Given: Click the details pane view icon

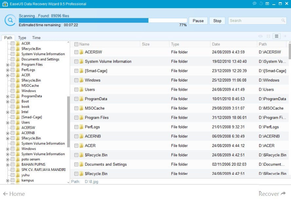Looking at the screenshot, I should pyautogui.click(x=285, y=36).
